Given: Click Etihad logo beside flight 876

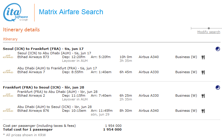Looking at the screenshot, I should (x=8, y=110).
